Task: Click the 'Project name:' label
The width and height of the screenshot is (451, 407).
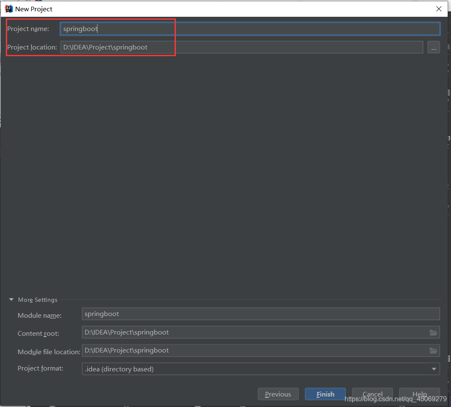Action: pyautogui.click(x=28, y=29)
